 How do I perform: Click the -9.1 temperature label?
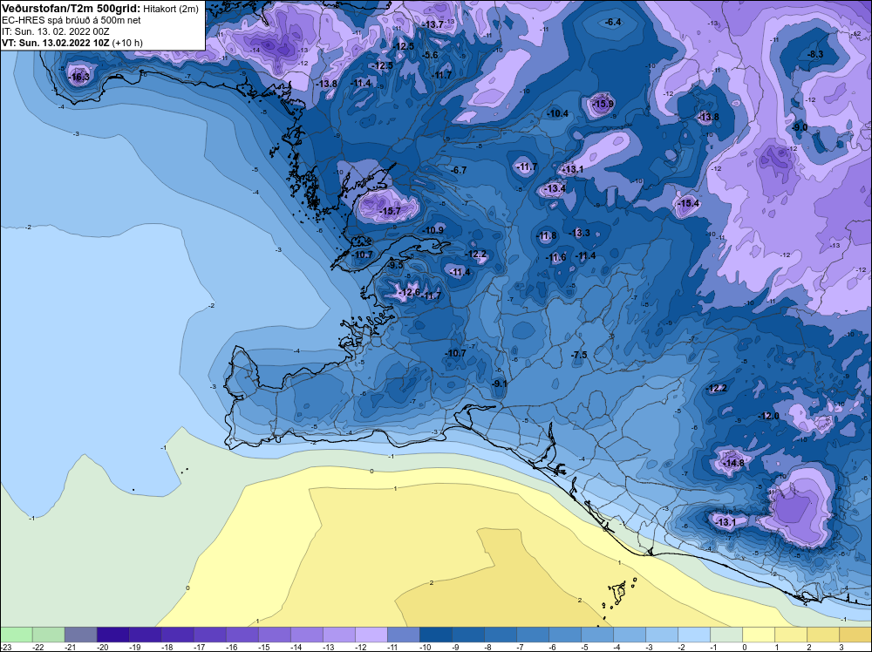pos(500,384)
